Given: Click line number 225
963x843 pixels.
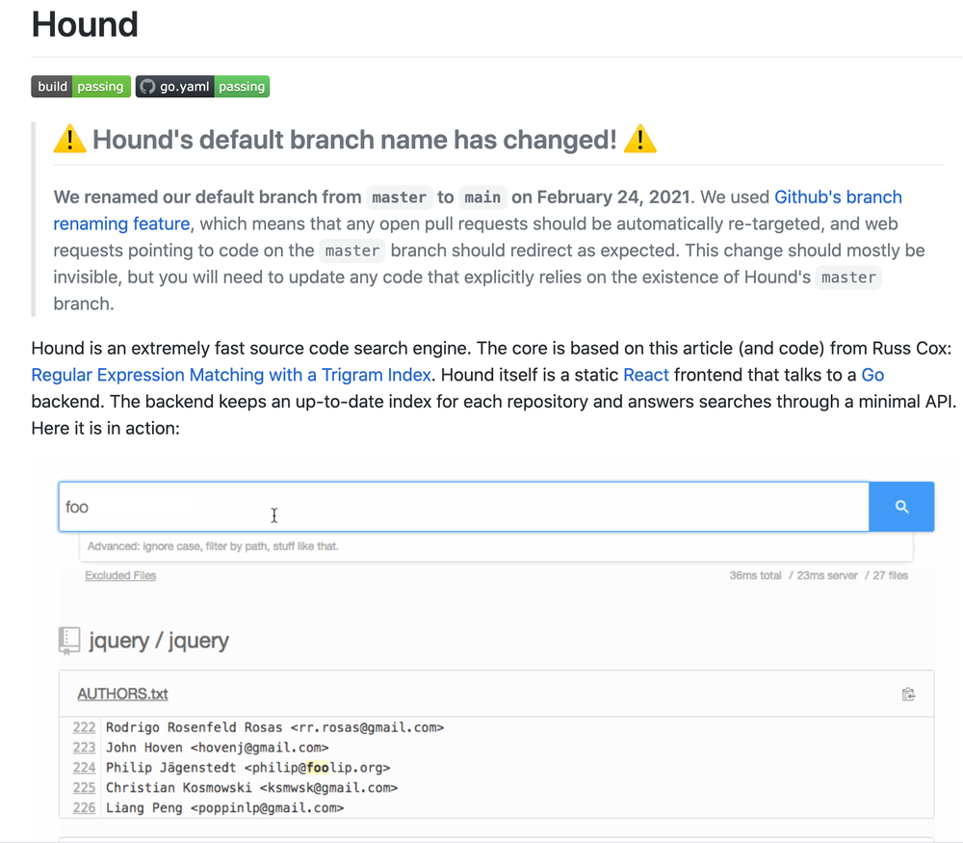Looking at the screenshot, I should (x=84, y=788).
